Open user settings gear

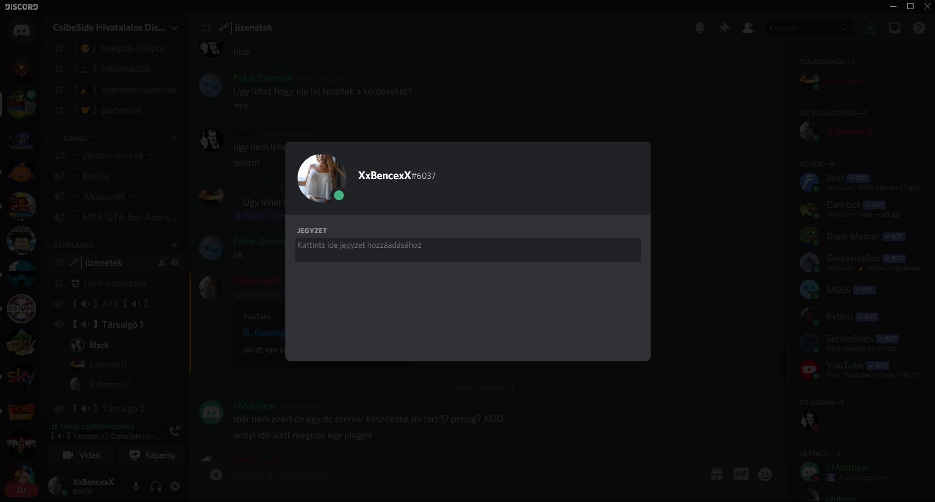click(x=175, y=486)
